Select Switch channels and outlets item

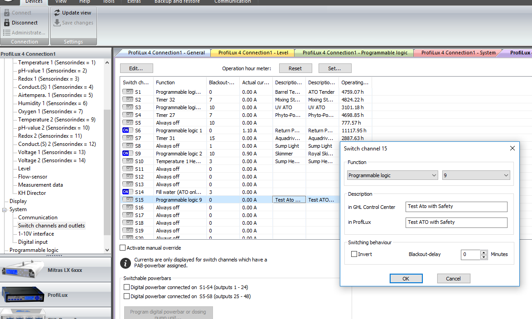coord(51,225)
